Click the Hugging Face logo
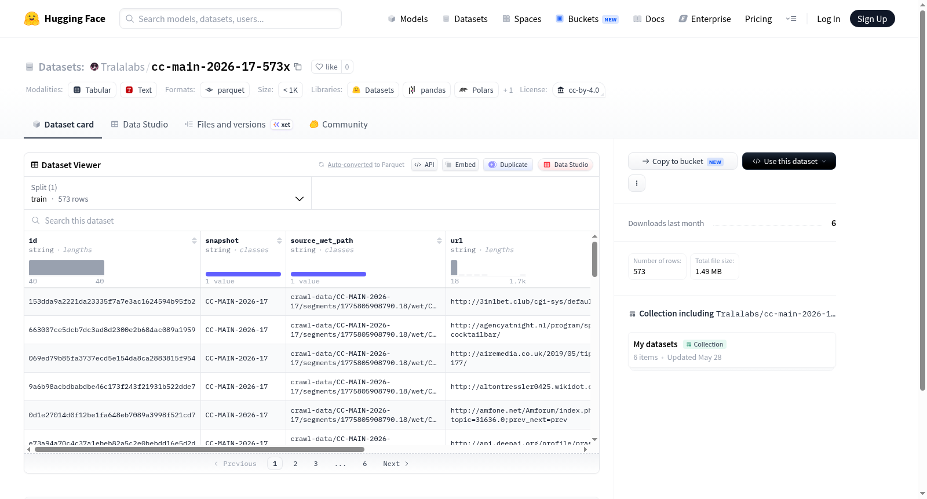Screen dimensions: 927x499 (x=65, y=19)
